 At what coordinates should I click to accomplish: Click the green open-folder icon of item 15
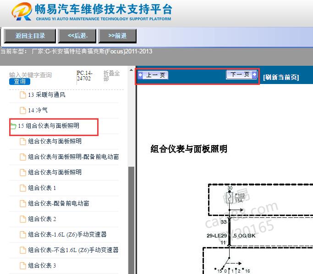click(x=13, y=126)
